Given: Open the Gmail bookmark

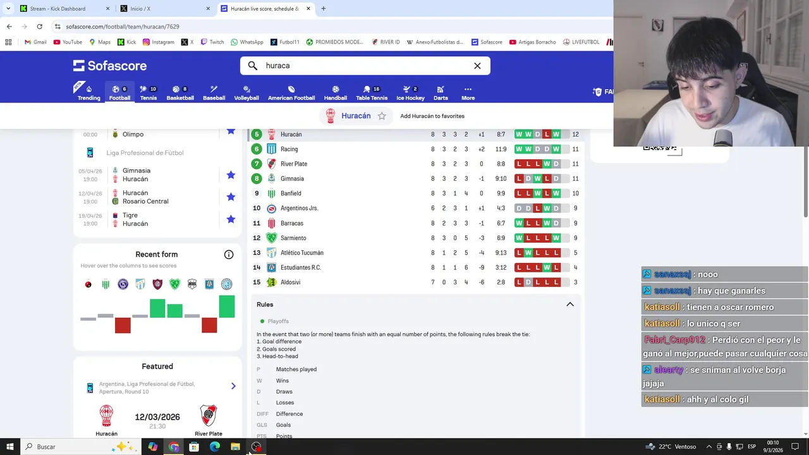Looking at the screenshot, I should [35, 42].
